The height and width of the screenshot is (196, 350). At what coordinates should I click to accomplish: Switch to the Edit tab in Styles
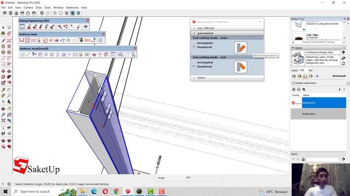tap(302, 70)
